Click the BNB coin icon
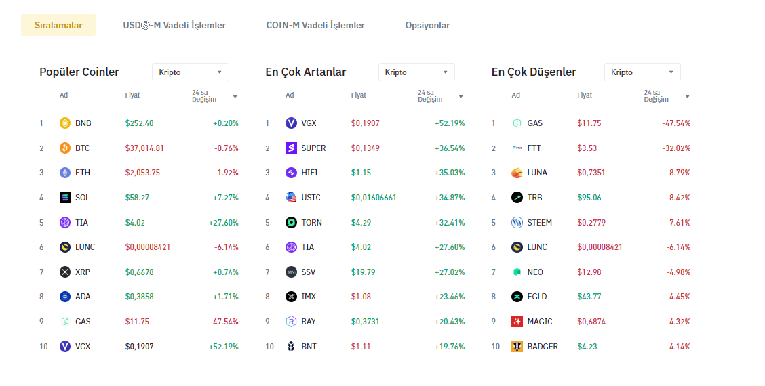765x386 pixels. click(x=65, y=123)
